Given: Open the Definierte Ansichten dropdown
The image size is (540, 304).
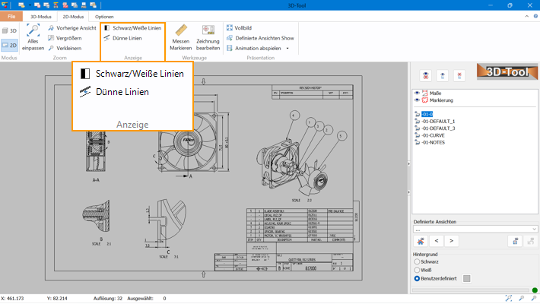Looking at the screenshot, I should point(475,228).
